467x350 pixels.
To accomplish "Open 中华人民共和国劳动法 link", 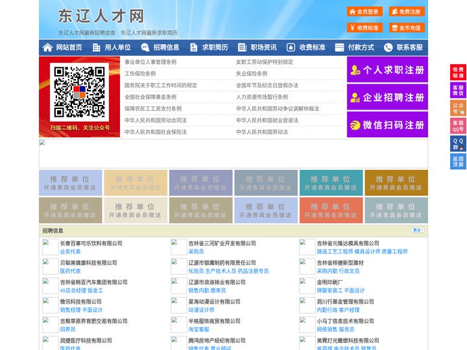I will pos(262,132).
